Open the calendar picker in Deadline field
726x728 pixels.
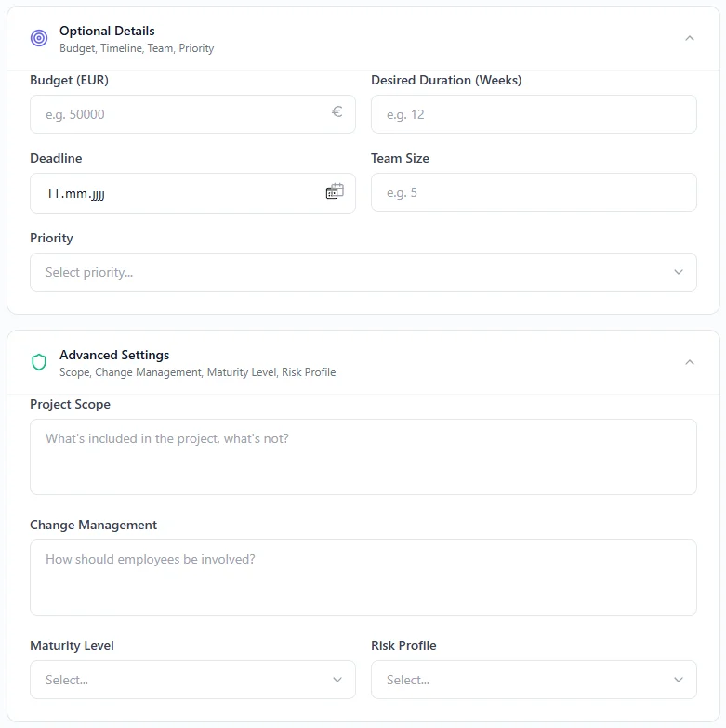(x=335, y=192)
